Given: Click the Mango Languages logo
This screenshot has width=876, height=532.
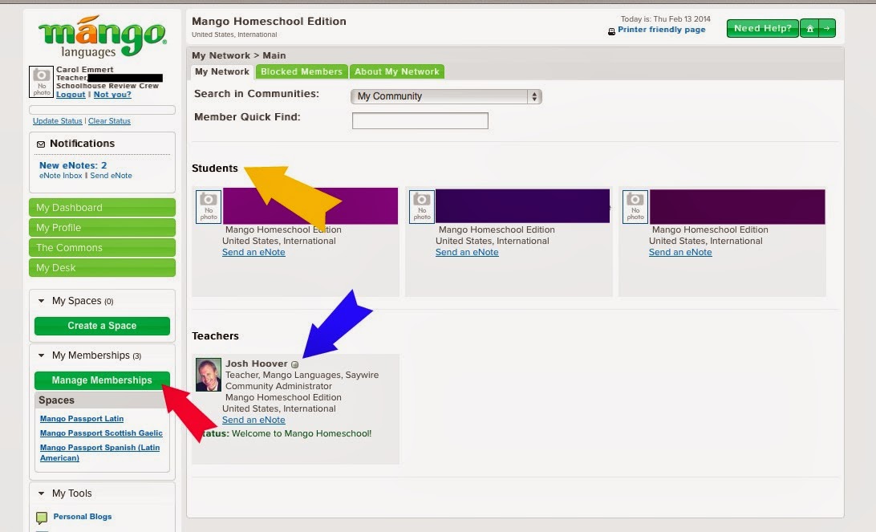Looking at the screenshot, I should [x=102, y=37].
